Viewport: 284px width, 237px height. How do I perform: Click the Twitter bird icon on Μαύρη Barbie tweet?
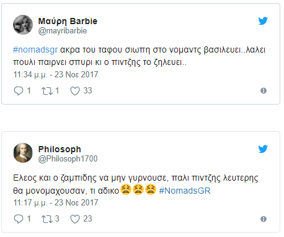tap(263, 21)
